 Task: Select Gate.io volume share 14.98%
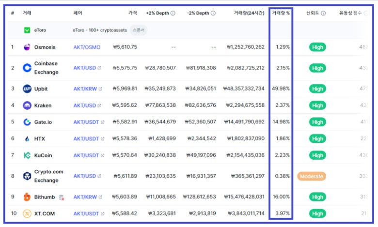(x=281, y=122)
